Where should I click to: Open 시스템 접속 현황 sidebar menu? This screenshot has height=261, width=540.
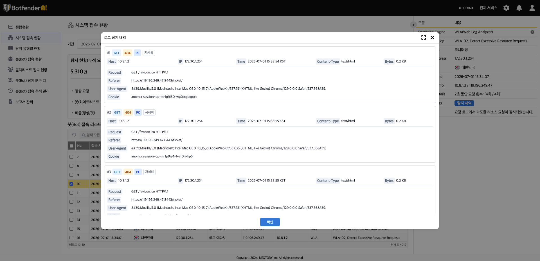pos(31,38)
